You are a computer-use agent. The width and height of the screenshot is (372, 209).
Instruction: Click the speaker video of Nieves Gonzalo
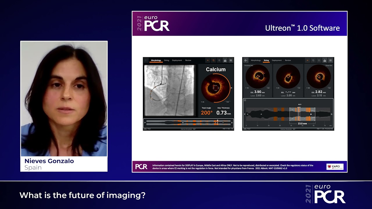64,99
